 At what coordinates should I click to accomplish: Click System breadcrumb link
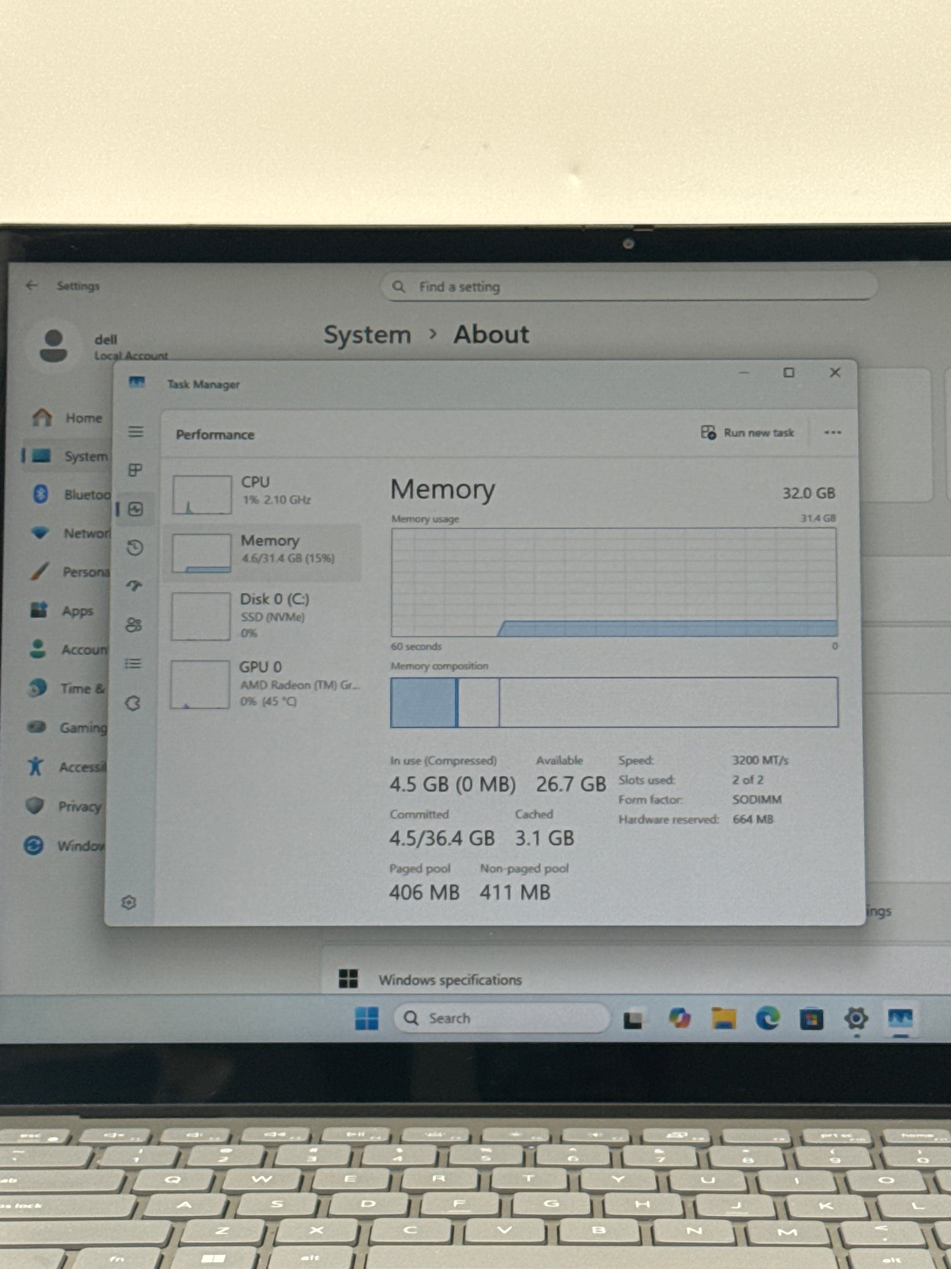point(367,334)
